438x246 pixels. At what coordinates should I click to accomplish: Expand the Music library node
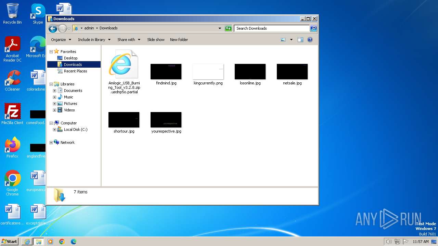[x=54, y=97]
